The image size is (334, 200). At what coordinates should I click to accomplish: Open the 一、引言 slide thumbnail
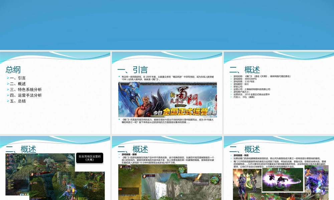point(167,93)
